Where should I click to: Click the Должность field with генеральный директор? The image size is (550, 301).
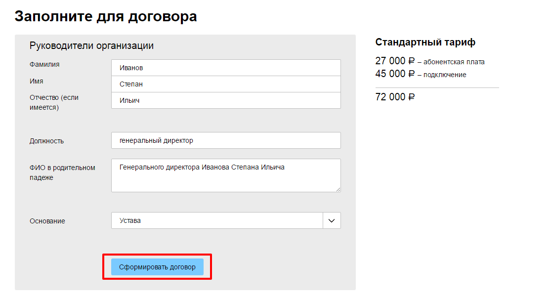point(226,140)
